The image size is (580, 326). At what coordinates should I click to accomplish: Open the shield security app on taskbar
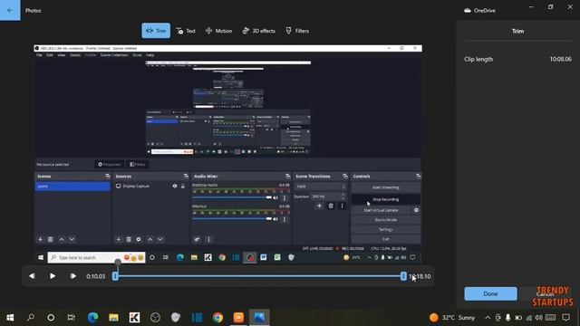coord(176,318)
